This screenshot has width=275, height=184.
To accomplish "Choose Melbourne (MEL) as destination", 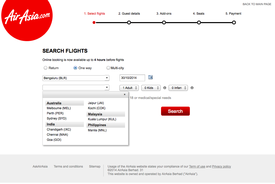I will 59,108.
